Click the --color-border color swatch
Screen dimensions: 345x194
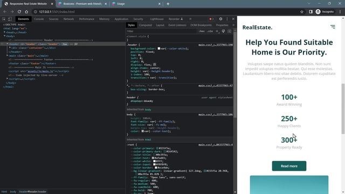(x=156, y=168)
